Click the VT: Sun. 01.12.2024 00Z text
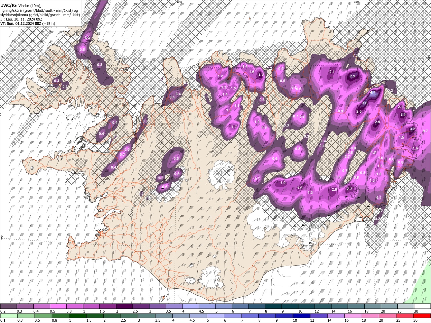 coord(21,24)
